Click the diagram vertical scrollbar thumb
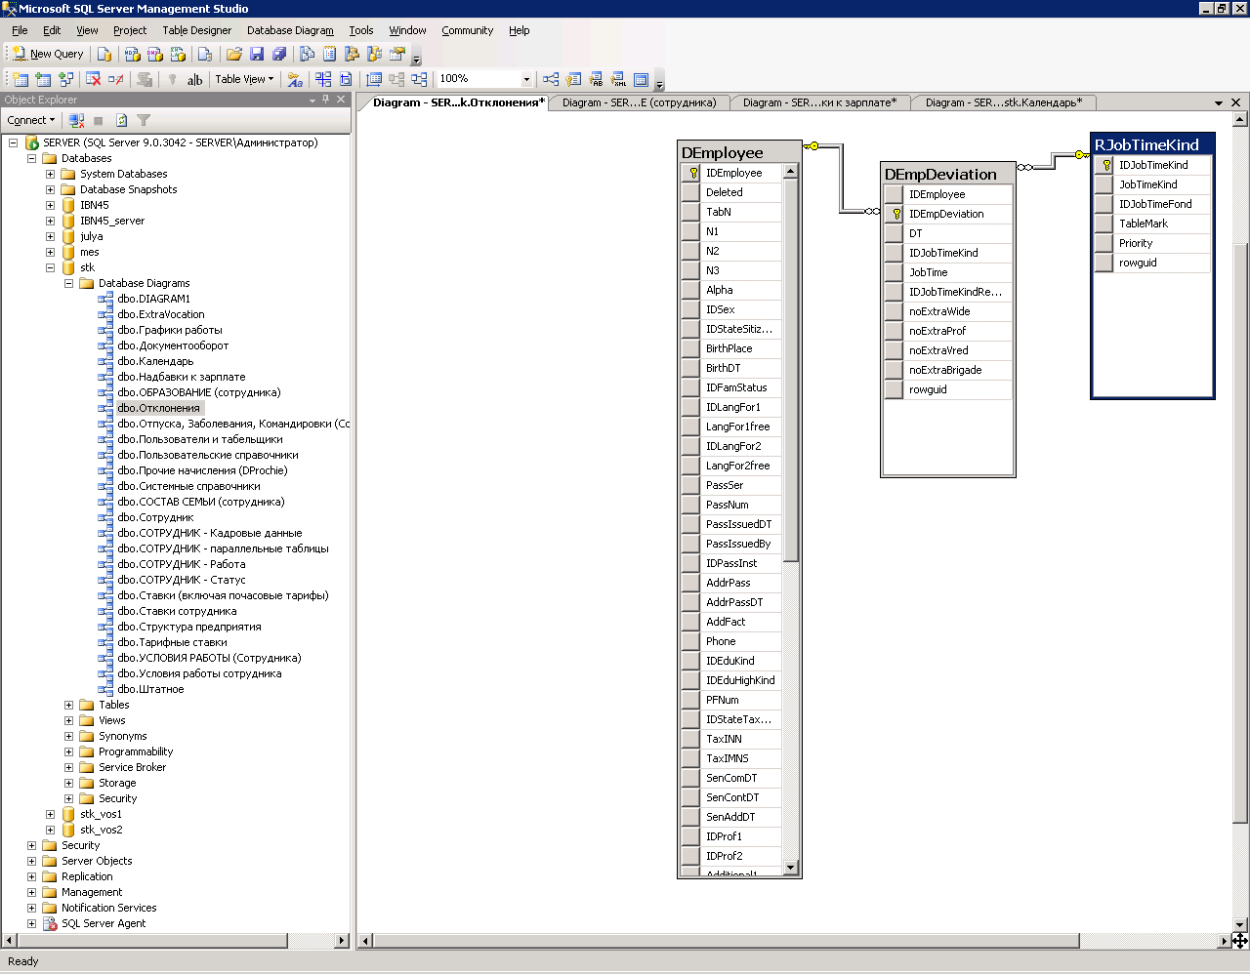Screen dimensions: 1250x974 pos(1240,532)
